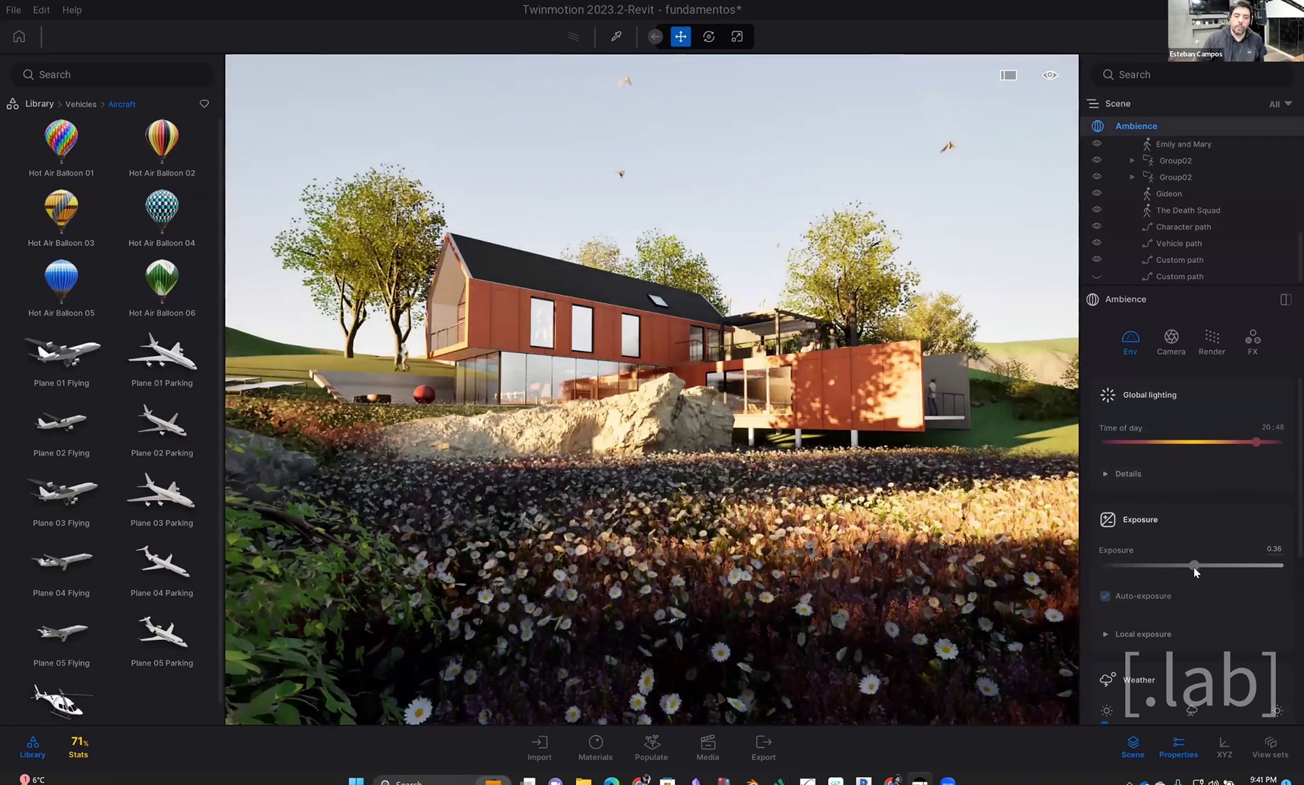The height and width of the screenshot is (785, 1304).
Task: Add current category to favorites heart
Action: pyautogui.click(x=204, y=104)
